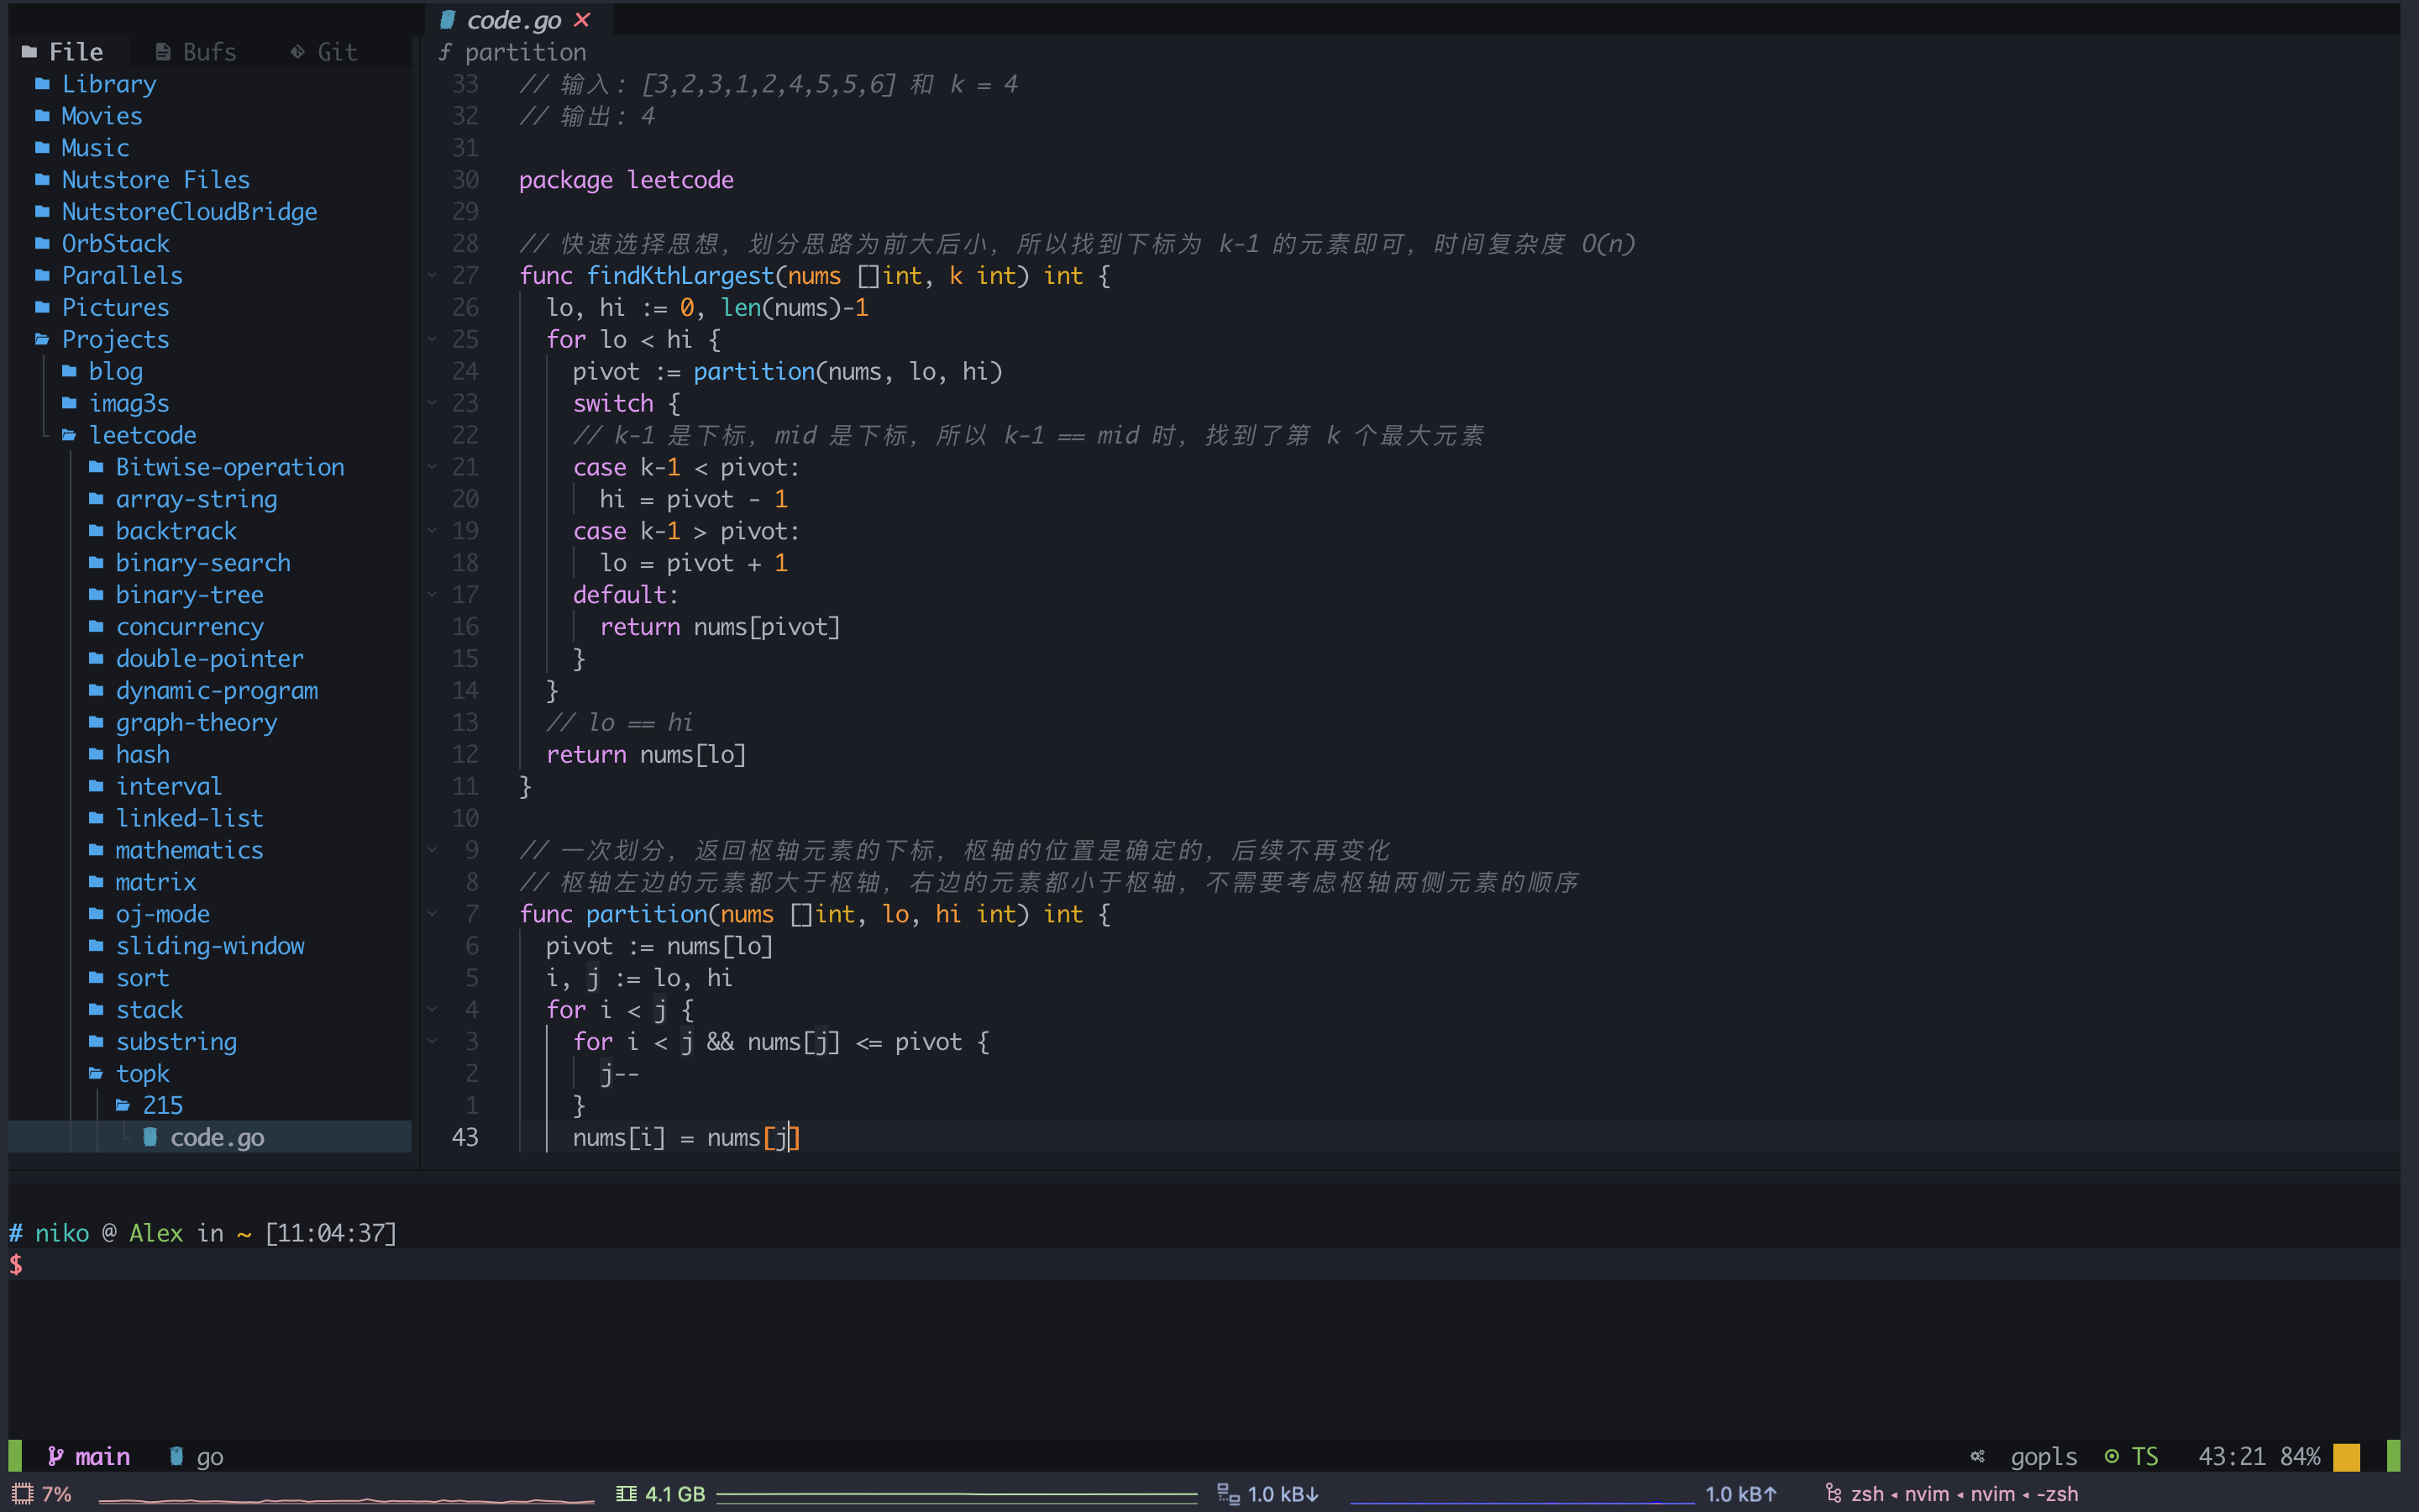Click the TS treesitter indicator
2419x1512 pixels.
point(2131,1457)
